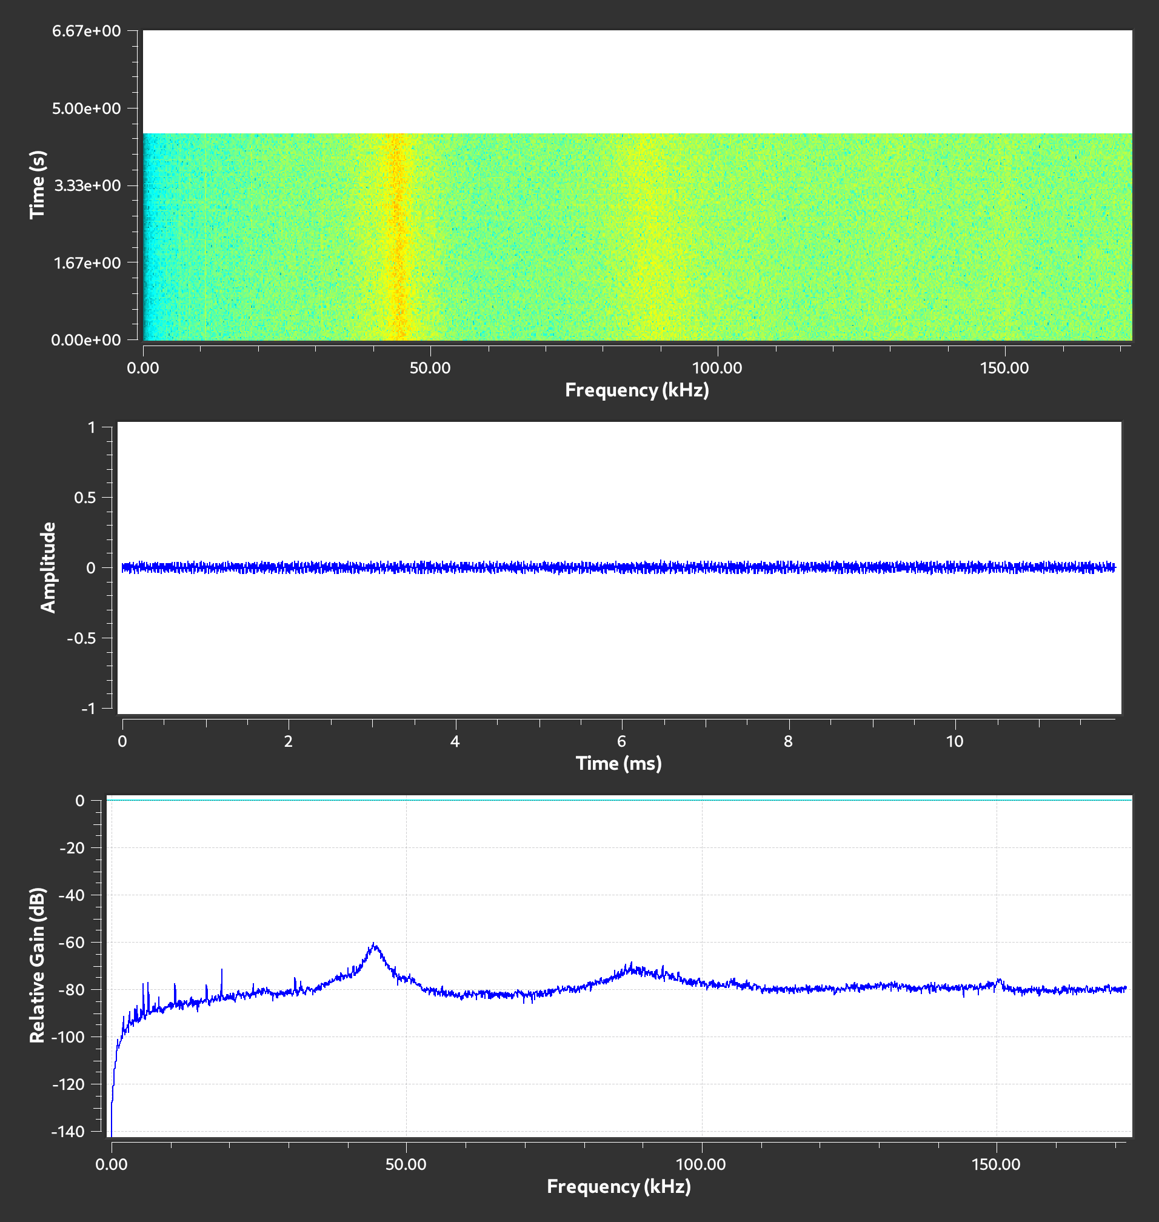1159x1222 pixels.
Task: Click the 0.5 tick on the amplitude axis
Action: 85,497
